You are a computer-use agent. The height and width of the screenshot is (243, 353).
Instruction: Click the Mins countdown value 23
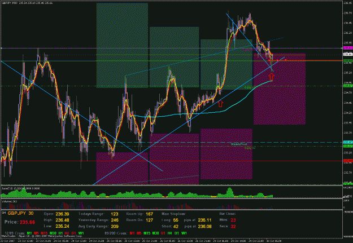[x=233, y=220]
